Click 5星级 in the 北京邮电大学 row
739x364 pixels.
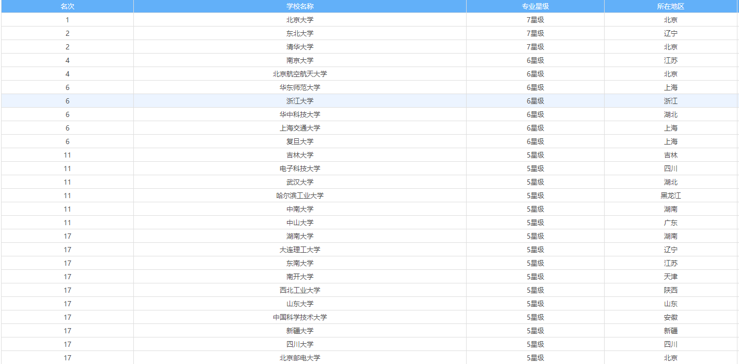pos(535,358)
